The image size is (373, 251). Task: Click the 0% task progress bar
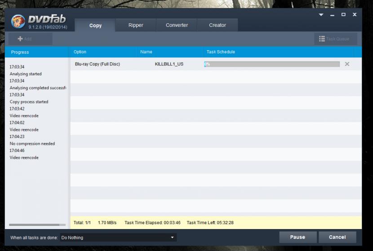[x=272, y=64]
